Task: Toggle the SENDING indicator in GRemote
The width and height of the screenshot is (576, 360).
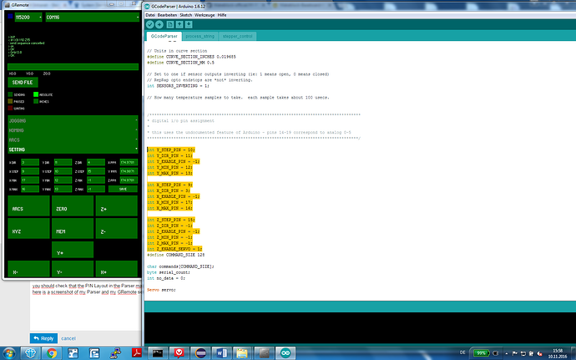Action: click(x=10, y=94)
